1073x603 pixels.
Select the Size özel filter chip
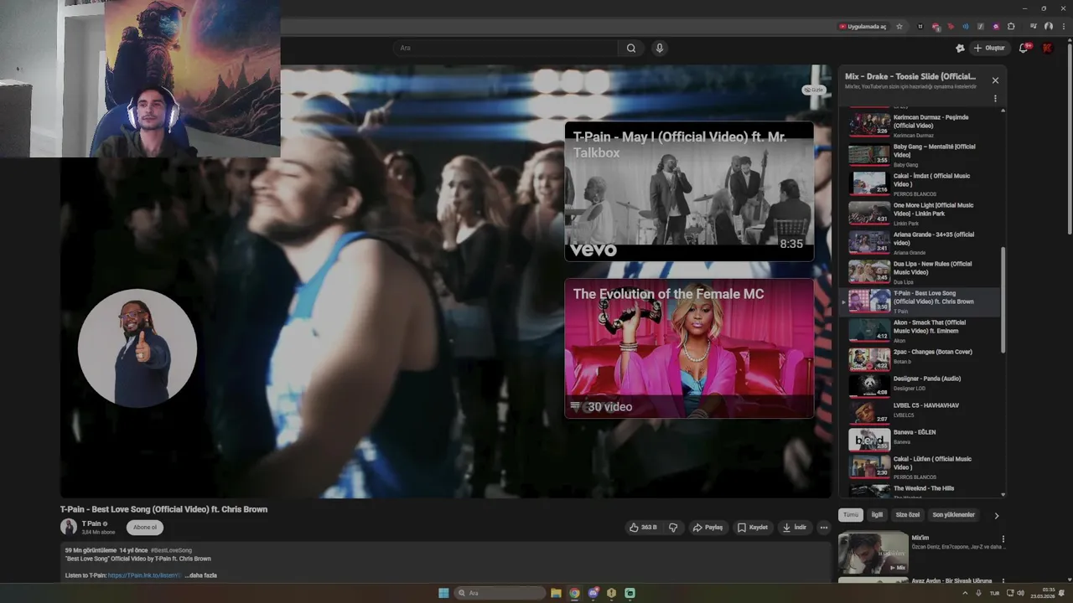(908, 515)
